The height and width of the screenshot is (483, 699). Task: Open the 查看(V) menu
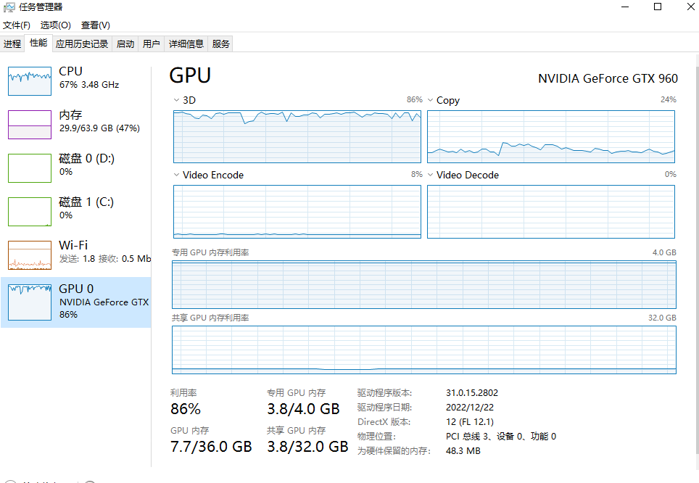tap(96, 25)
